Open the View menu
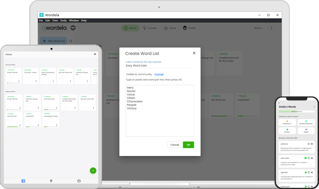Viewport: 319px width, 189px height. 55,20
